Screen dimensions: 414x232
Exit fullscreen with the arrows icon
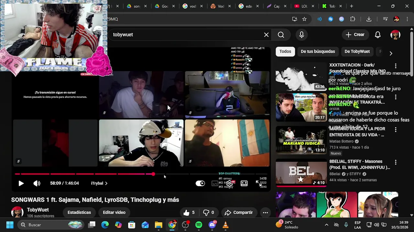(259, 183)
